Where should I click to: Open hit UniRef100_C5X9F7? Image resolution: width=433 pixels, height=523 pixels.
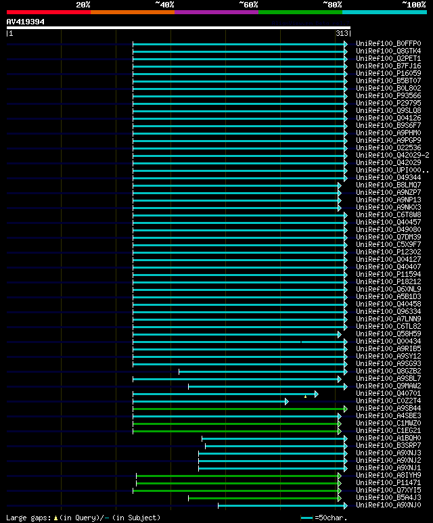click(388, 244)
